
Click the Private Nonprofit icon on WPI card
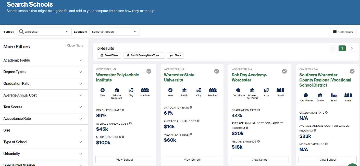pos(117,90)
